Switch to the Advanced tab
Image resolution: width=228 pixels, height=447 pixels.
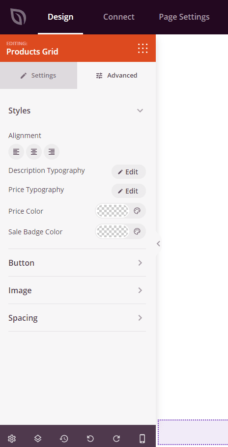click(x=116, y=76)
